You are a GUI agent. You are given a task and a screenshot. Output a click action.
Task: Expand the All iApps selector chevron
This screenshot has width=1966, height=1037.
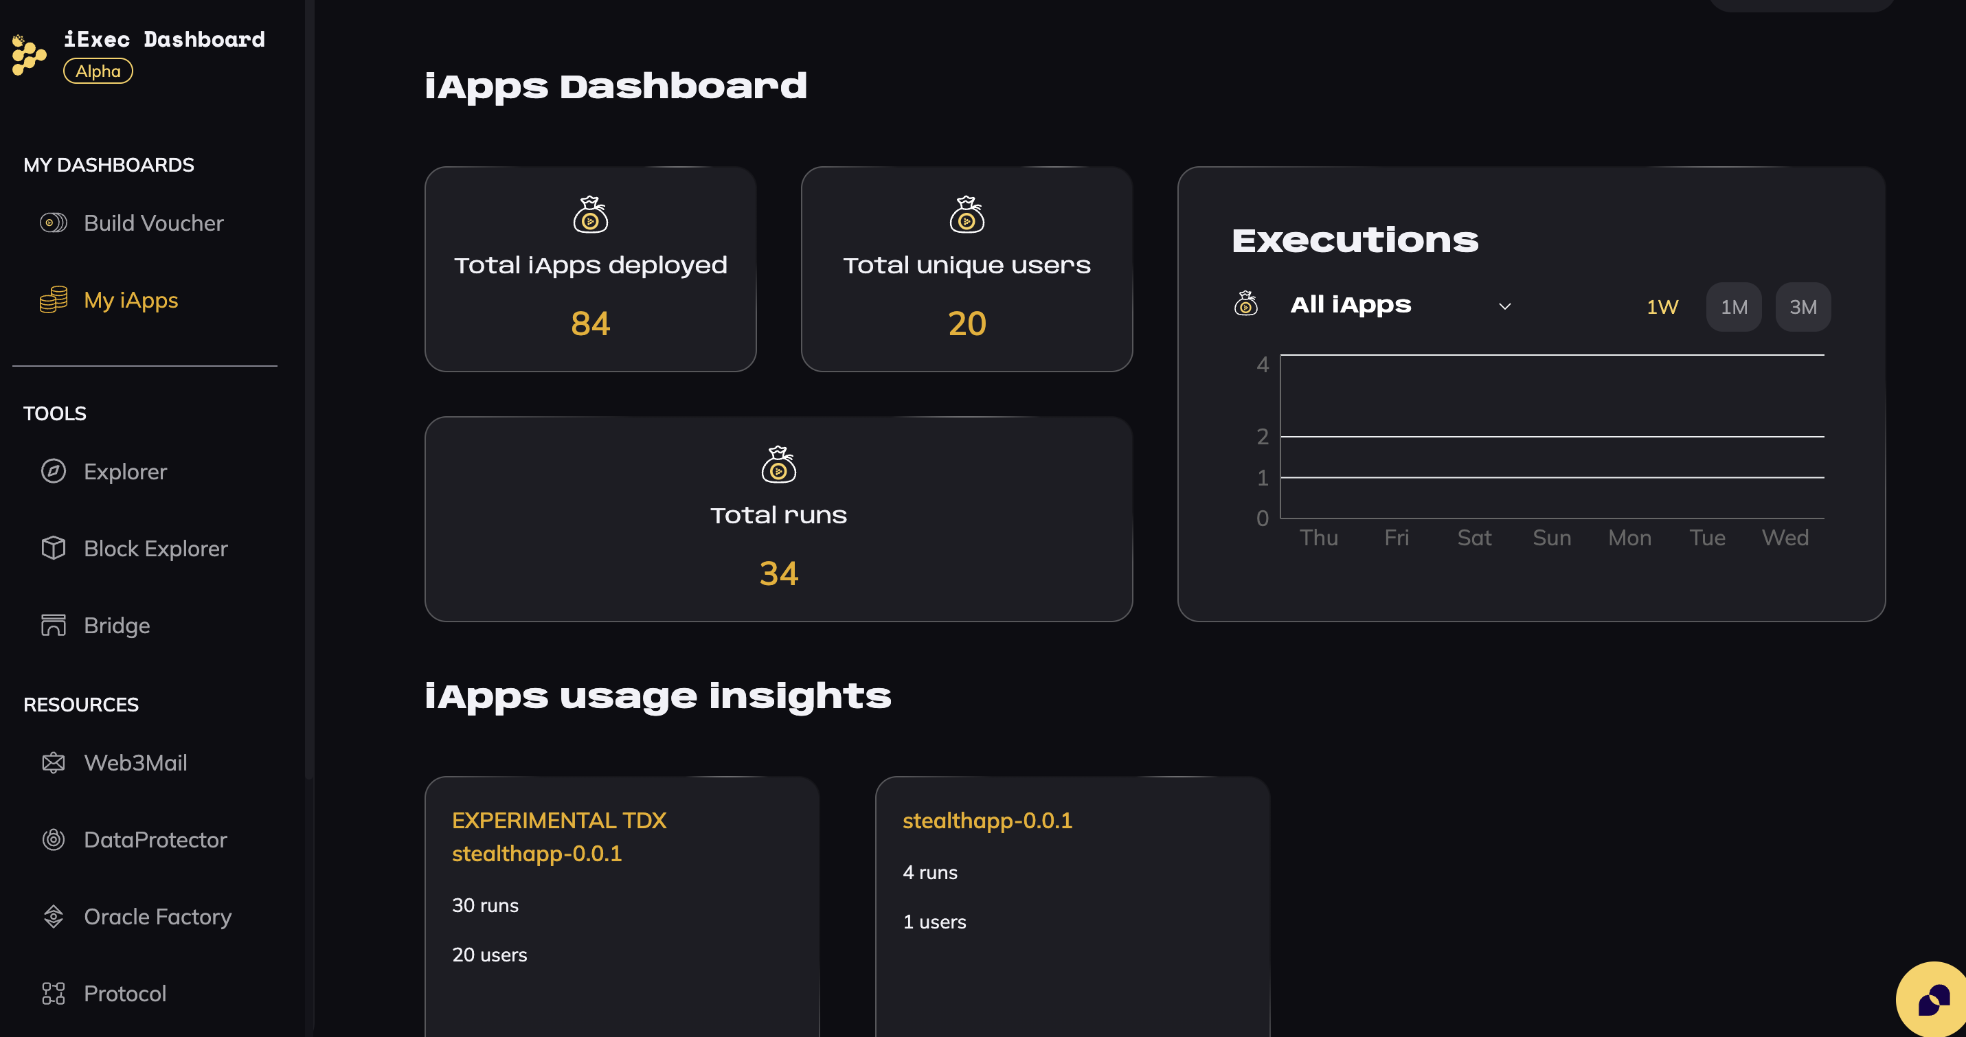click(1505, 305)
